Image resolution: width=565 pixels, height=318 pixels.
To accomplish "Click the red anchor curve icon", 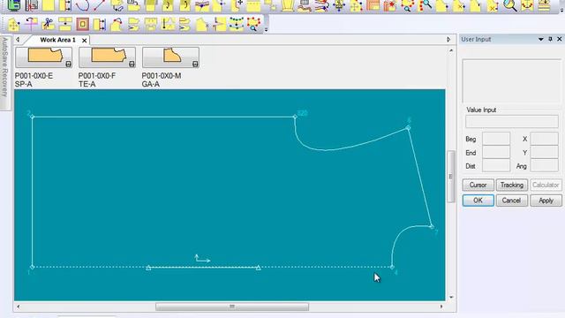I will point(527,5).
